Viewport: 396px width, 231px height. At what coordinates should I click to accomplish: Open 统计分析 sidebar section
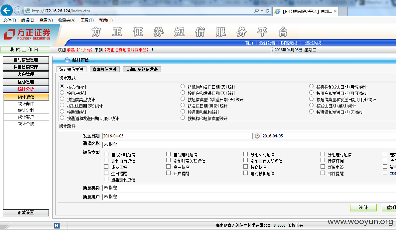(x=26, y=89)
